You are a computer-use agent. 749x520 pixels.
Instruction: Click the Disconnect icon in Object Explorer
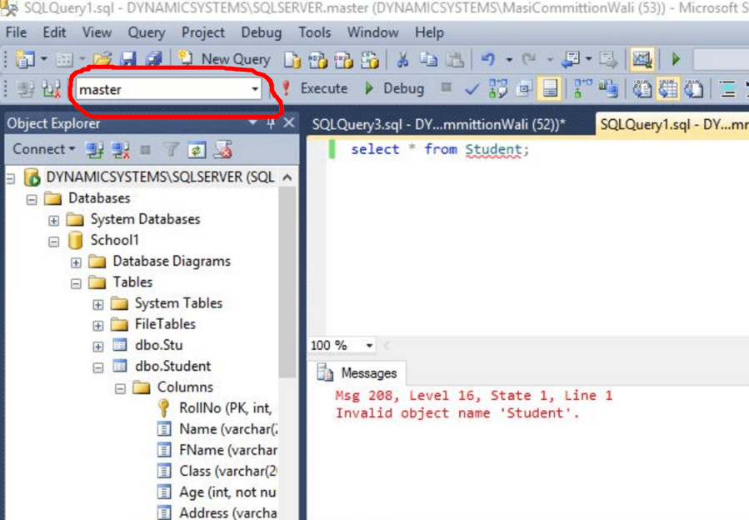click(x=121, y=150)
